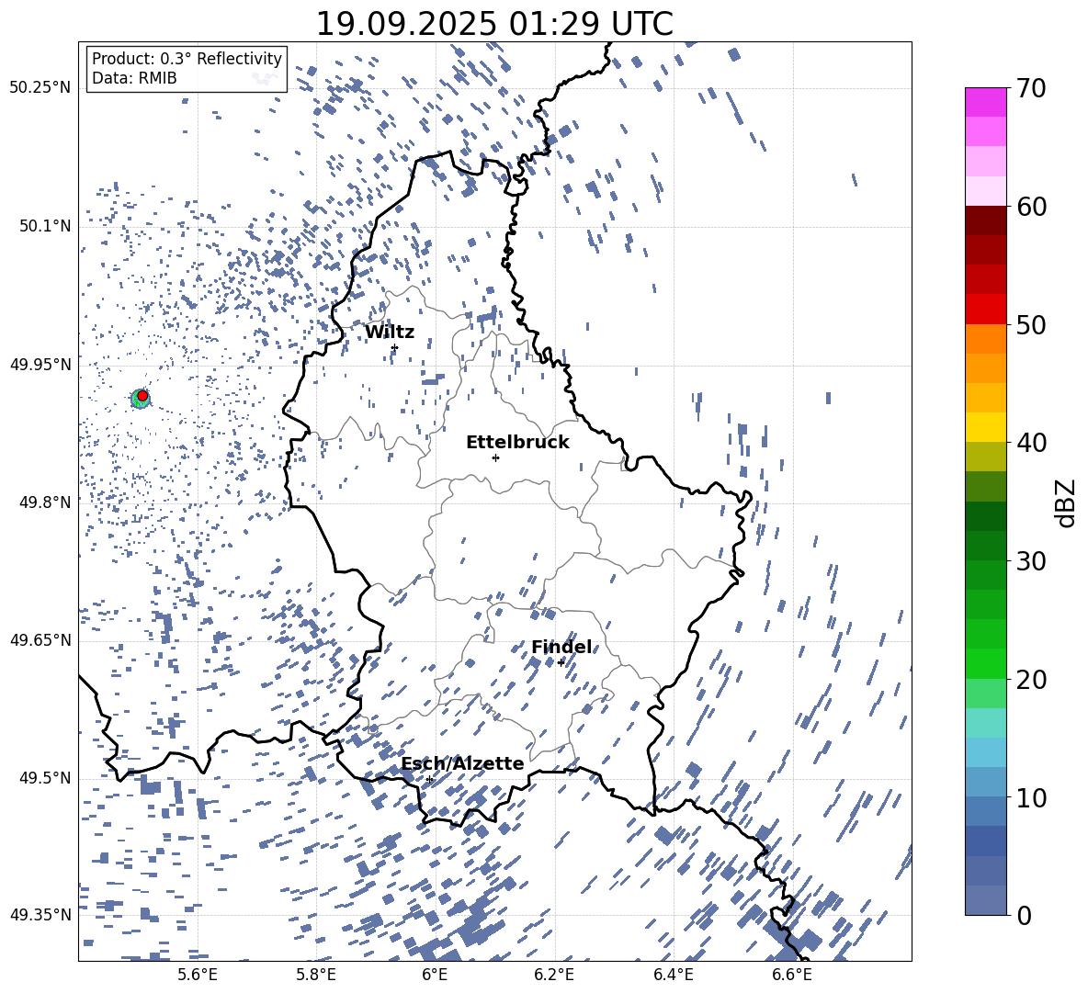Click the light blue 10 dBZ colorbar segment

click(986, 783)
